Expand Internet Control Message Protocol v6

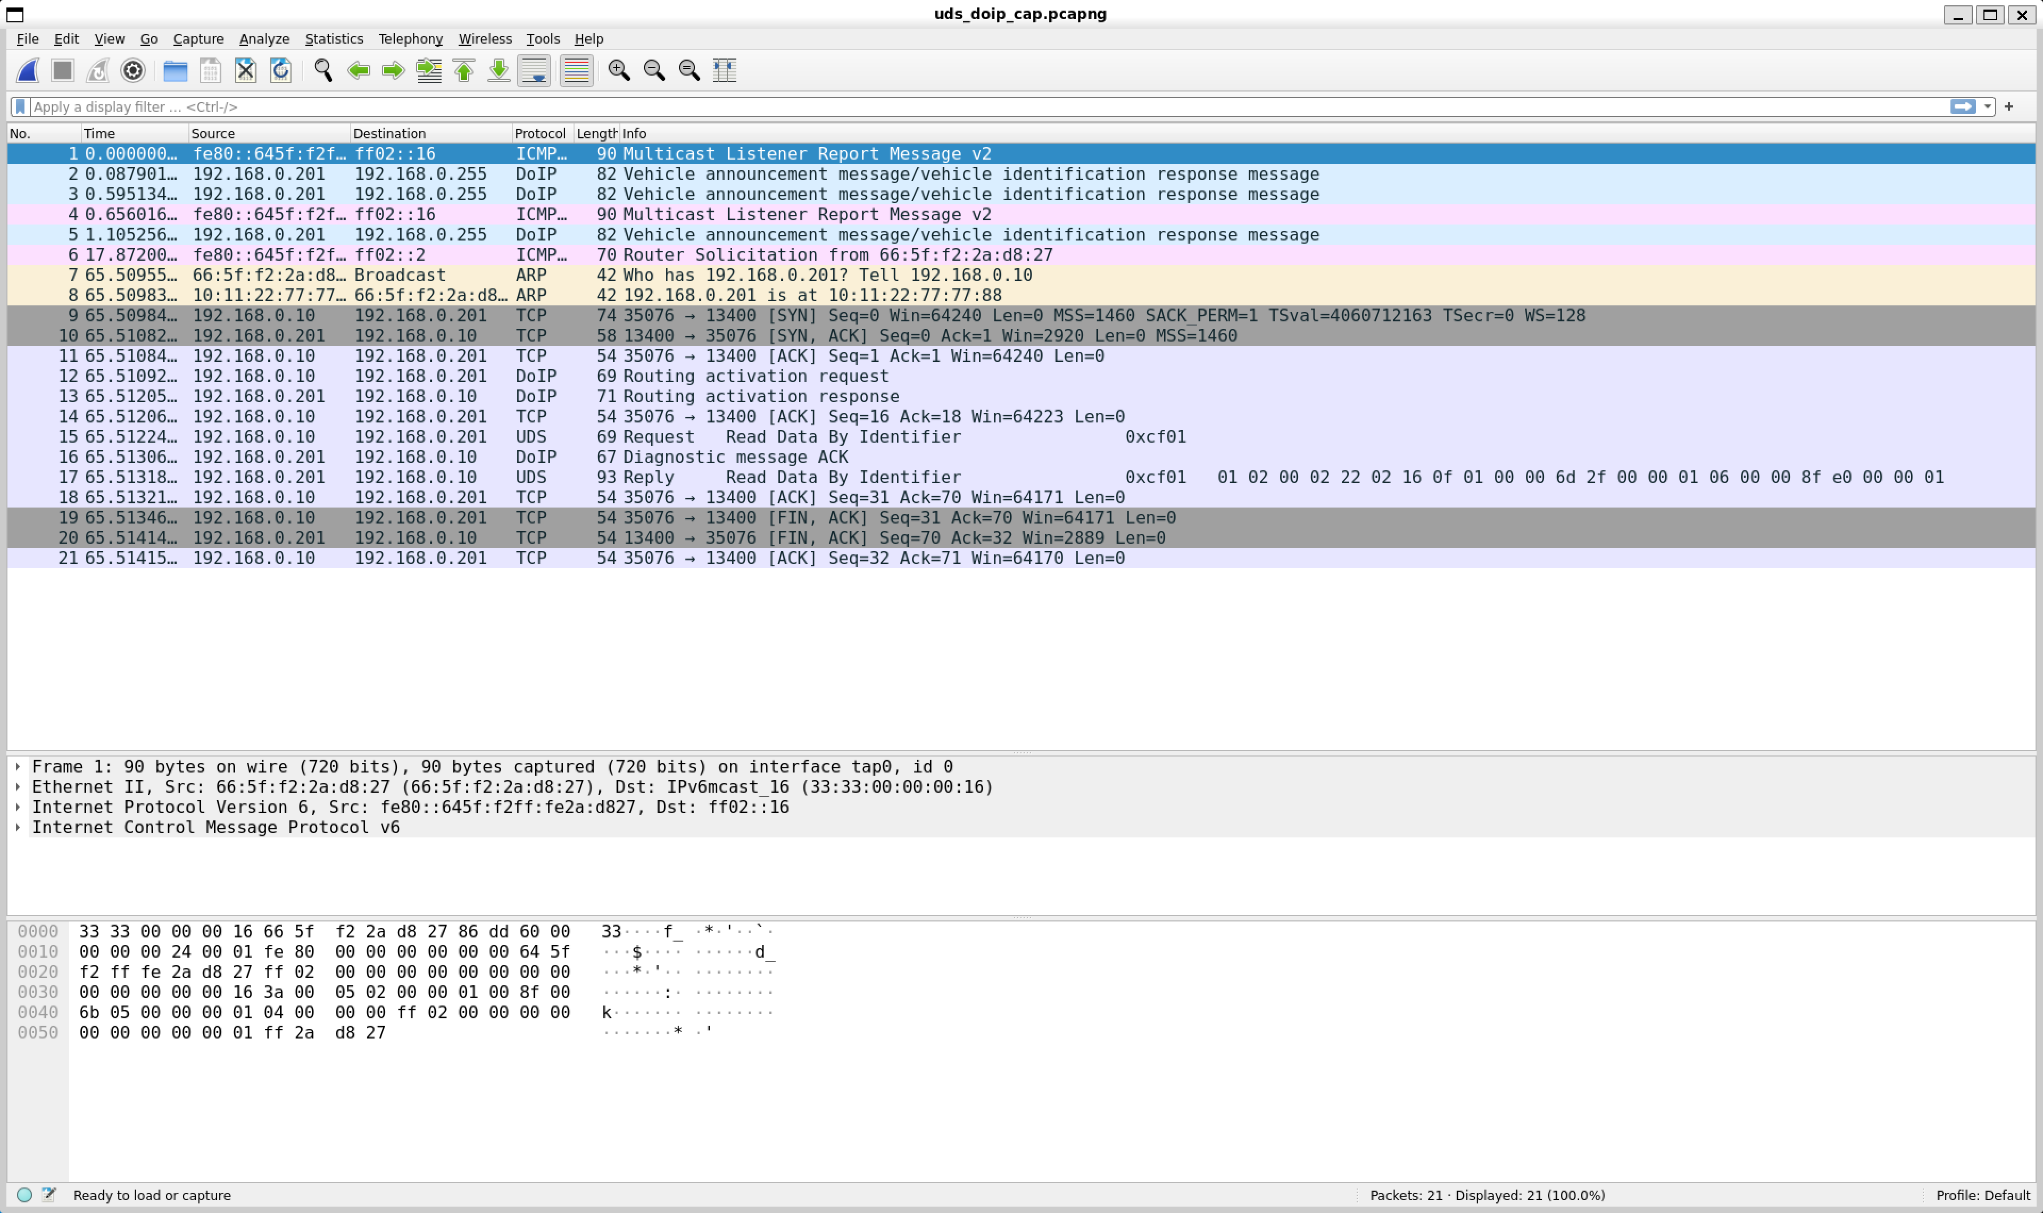[18, 827]
